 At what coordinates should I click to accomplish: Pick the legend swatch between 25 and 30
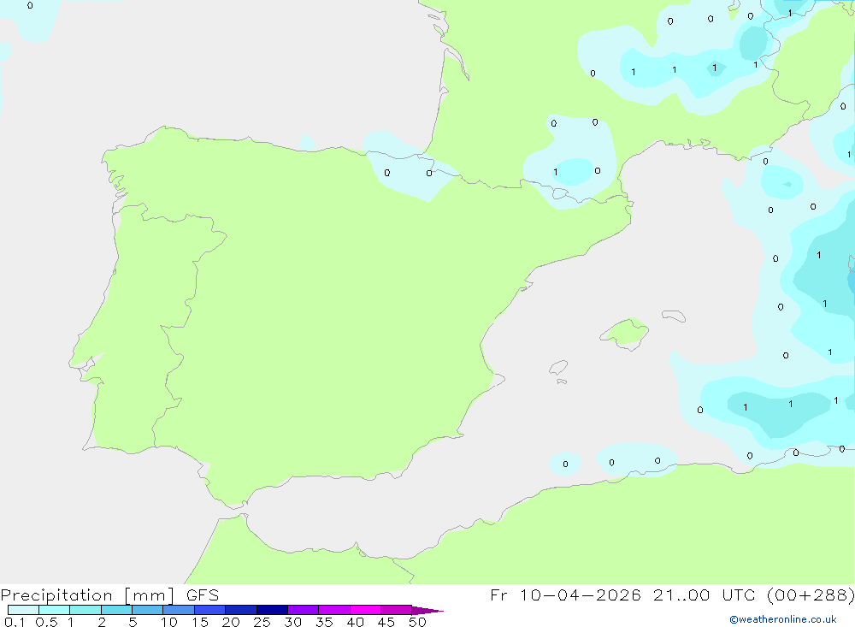272,610
